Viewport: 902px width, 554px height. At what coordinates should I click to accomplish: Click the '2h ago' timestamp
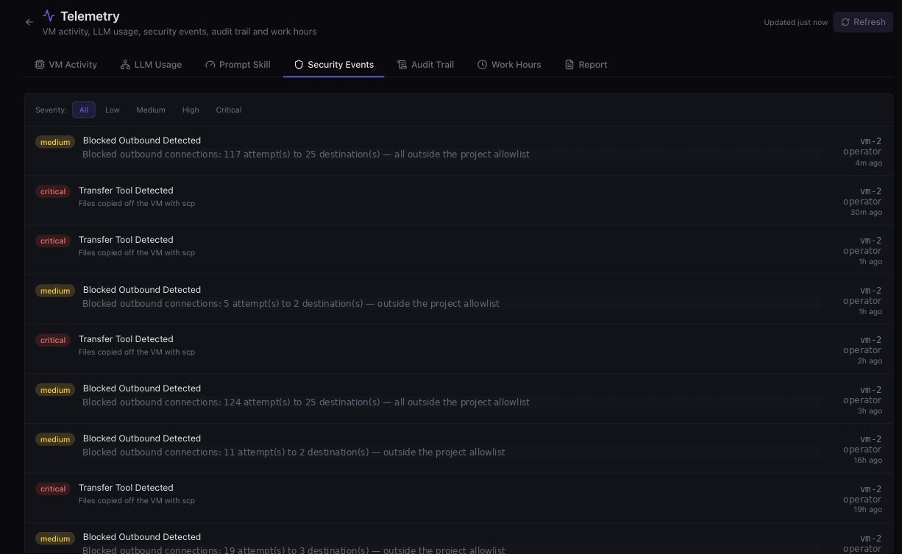click(870, 361)
